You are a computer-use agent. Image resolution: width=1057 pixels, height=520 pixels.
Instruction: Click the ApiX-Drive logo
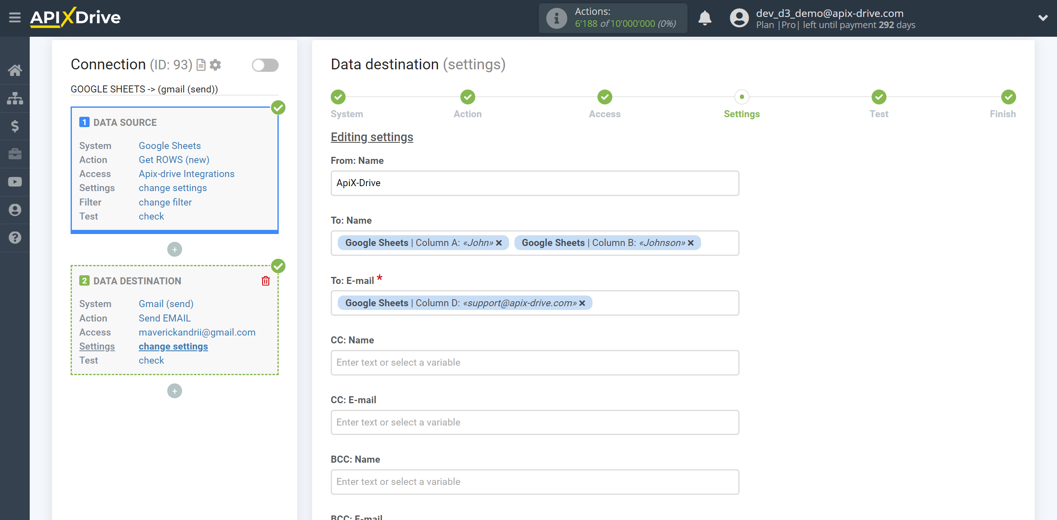click(75, 18)
